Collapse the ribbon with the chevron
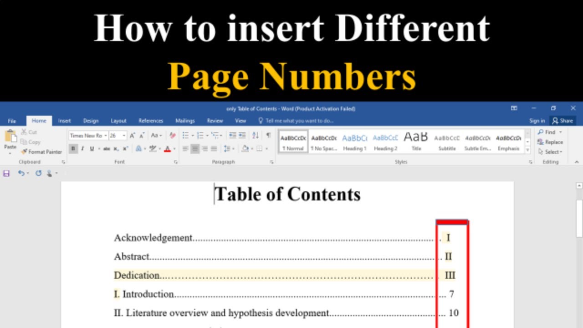583x328 pixels. (x=577, y=162)
